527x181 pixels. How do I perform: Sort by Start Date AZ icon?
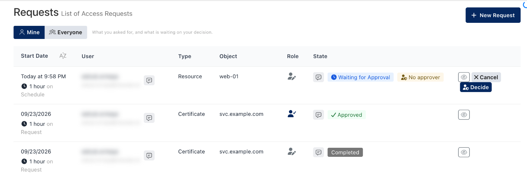pos(63,56)
